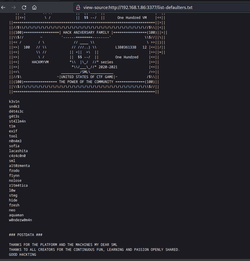Open the insecure connection lock icon

coord(78,7)
